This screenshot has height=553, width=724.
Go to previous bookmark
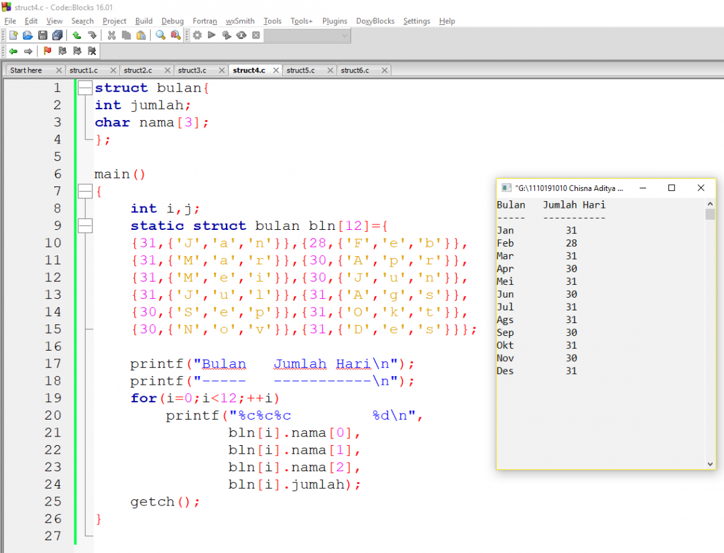[62, 51]
